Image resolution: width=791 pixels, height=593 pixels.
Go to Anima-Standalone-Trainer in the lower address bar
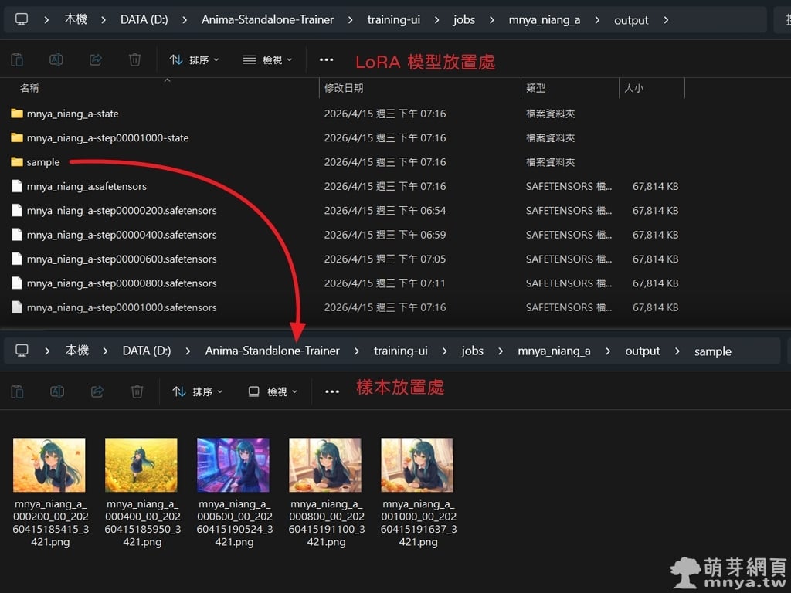tap(272, 351)
